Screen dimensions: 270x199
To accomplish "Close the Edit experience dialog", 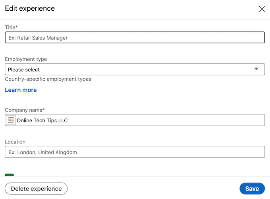I will point(262,9).
